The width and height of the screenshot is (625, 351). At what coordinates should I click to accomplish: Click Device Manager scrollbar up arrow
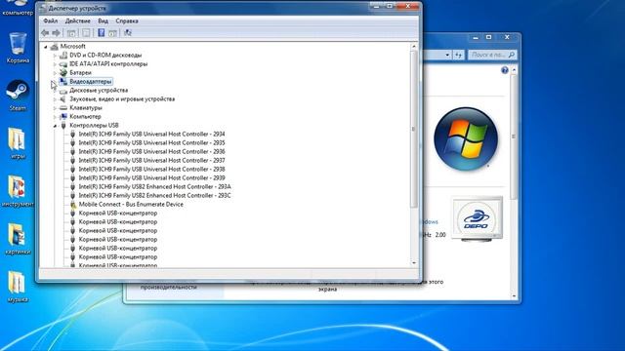[414, 47]
